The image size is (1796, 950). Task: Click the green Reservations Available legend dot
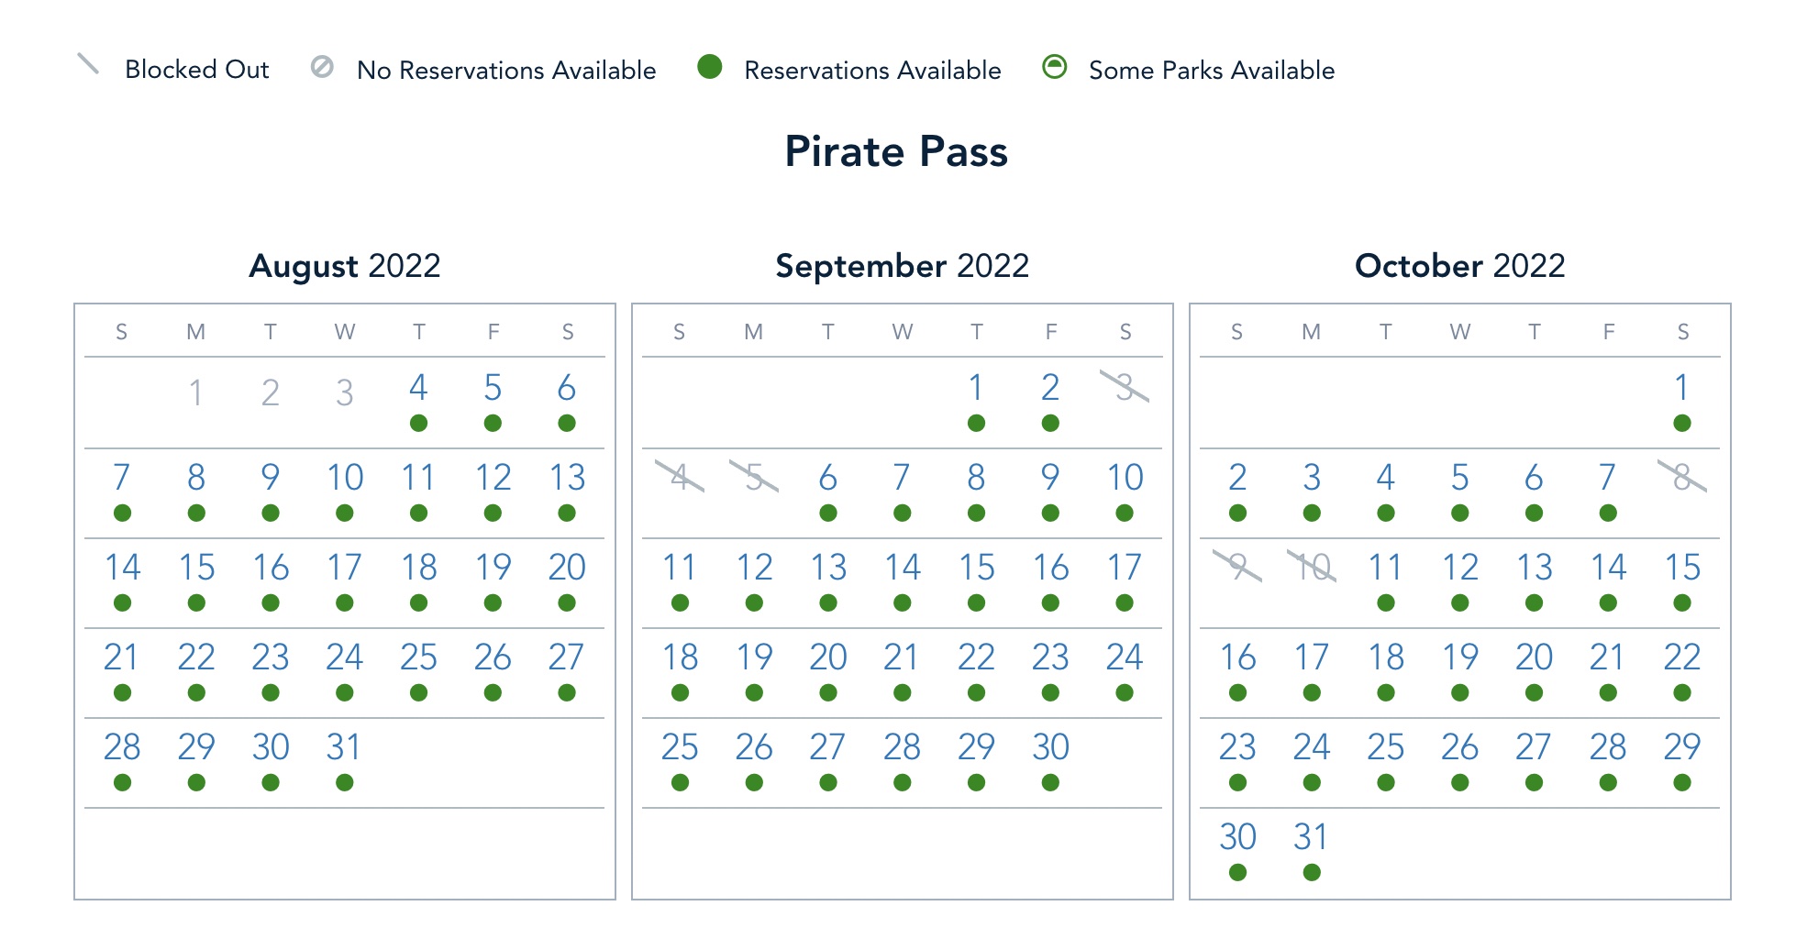pyautogui.click(x=710, y=67)
